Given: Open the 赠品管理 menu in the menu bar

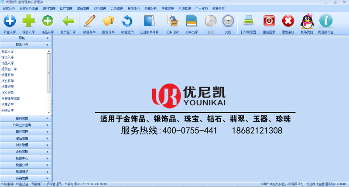Looking at the screenshot, I should click(83, 8).
